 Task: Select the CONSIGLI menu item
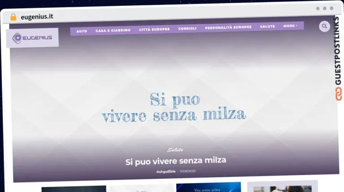187,29
